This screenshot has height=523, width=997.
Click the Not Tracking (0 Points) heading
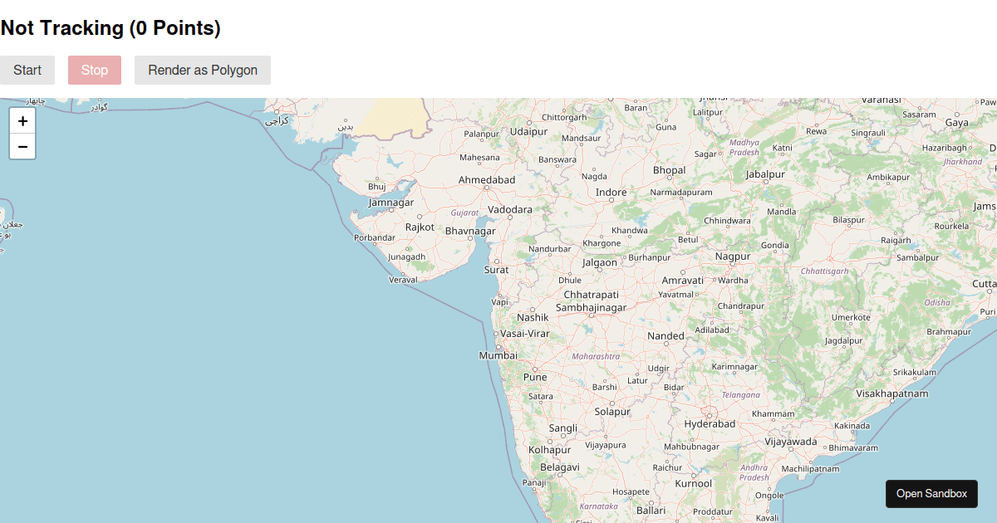click(111, 28)
